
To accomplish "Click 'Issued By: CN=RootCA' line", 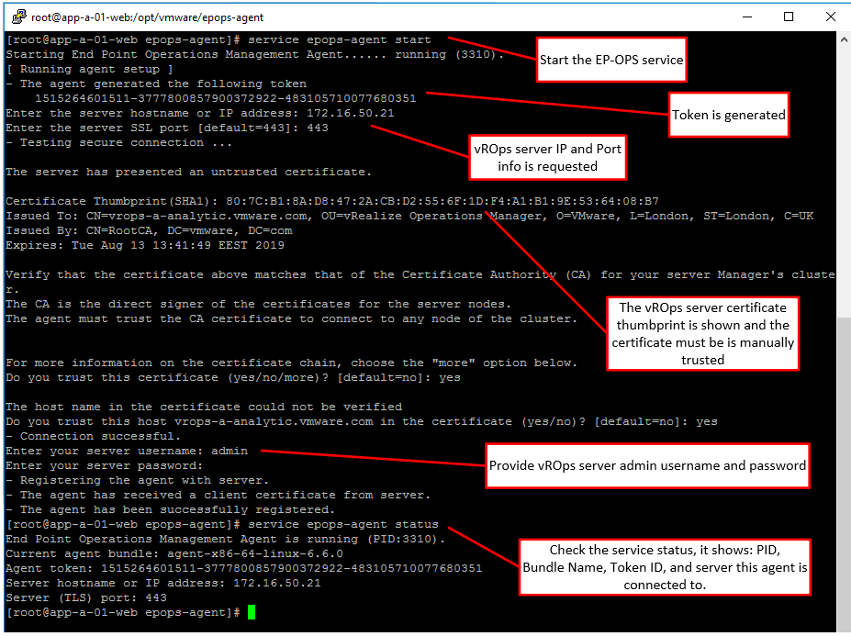I will [x=149, y=230].
